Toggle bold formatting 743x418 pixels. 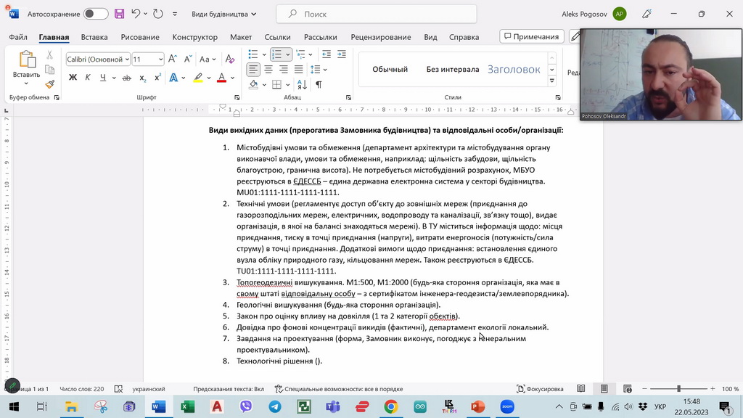[73, 77]
